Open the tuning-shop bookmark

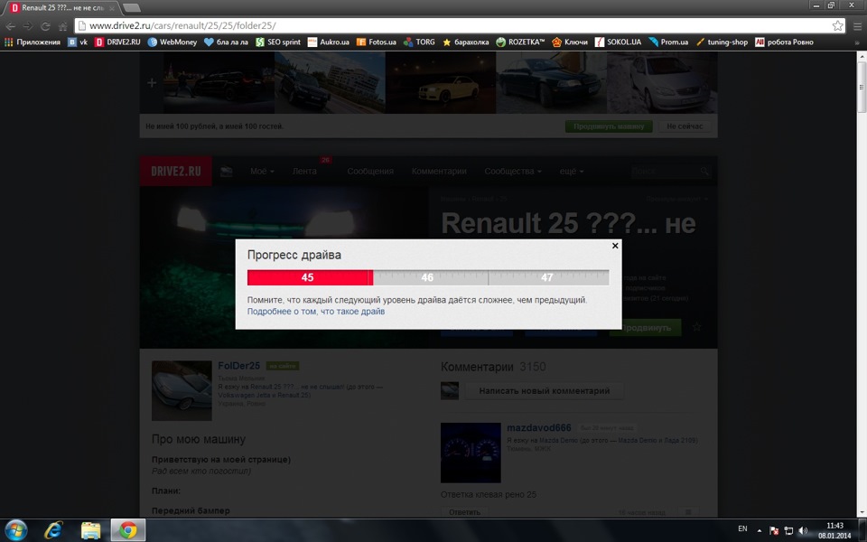coord(722,42)
